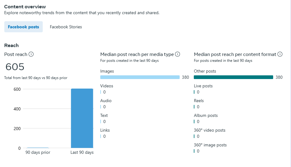
Task: Switch to the Facebook posts tab
Action: pyautogui.click(x=23, y=27)
